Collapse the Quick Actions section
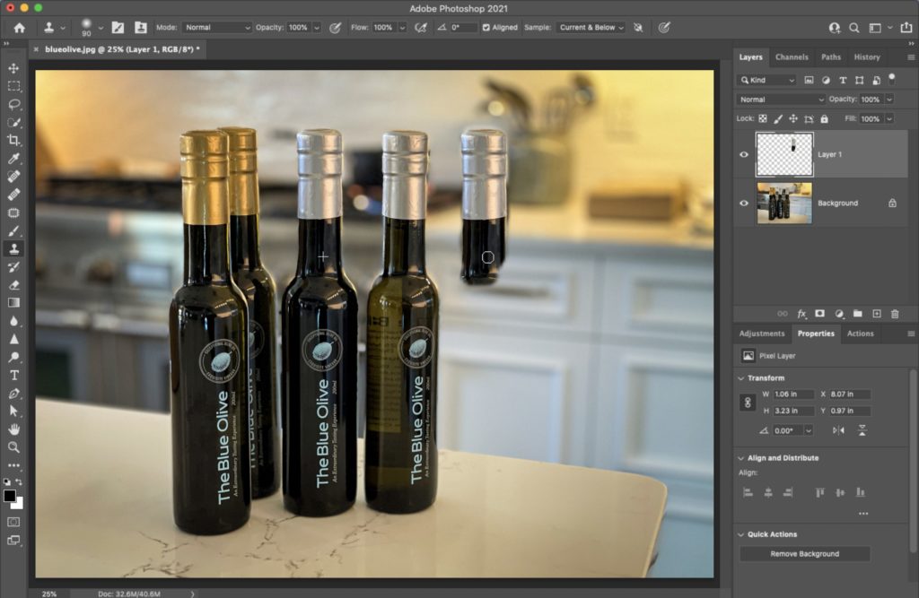This screenshot has width=919, height=598. (740, 534)
